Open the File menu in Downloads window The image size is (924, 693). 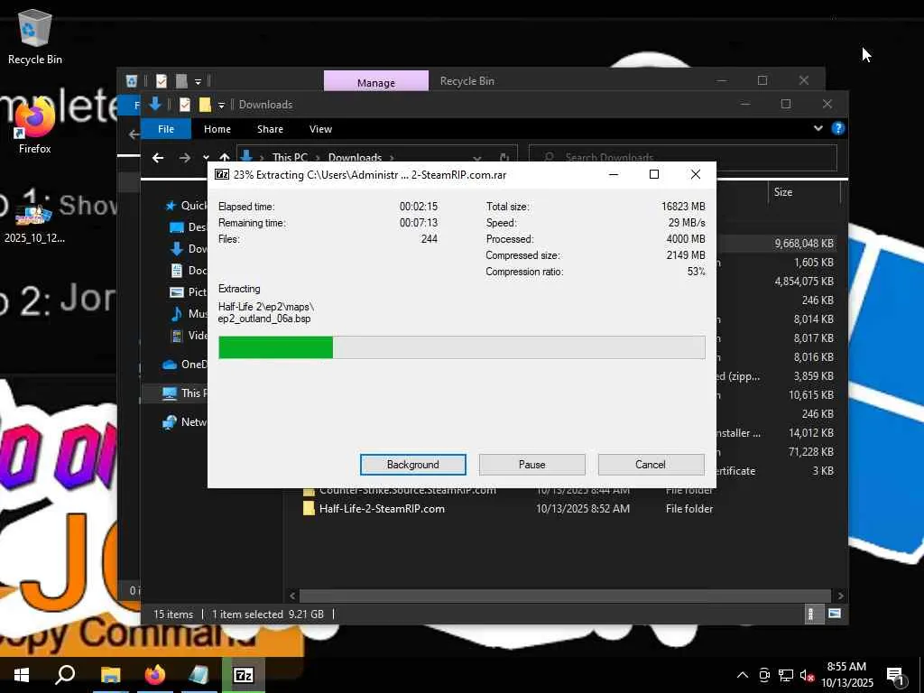tap(166, 129)
